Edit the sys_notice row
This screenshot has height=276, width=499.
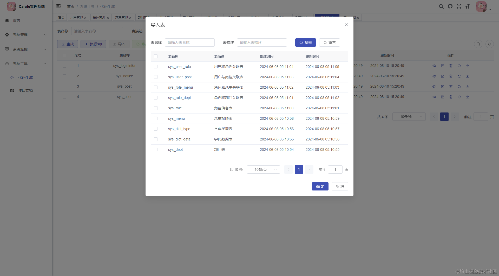click(443, 76)
